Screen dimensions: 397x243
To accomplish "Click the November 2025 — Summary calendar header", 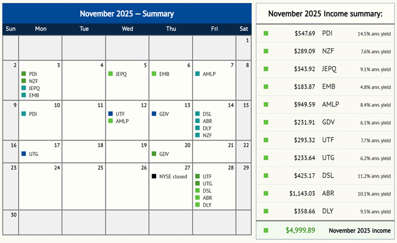I will pos(127,14).
